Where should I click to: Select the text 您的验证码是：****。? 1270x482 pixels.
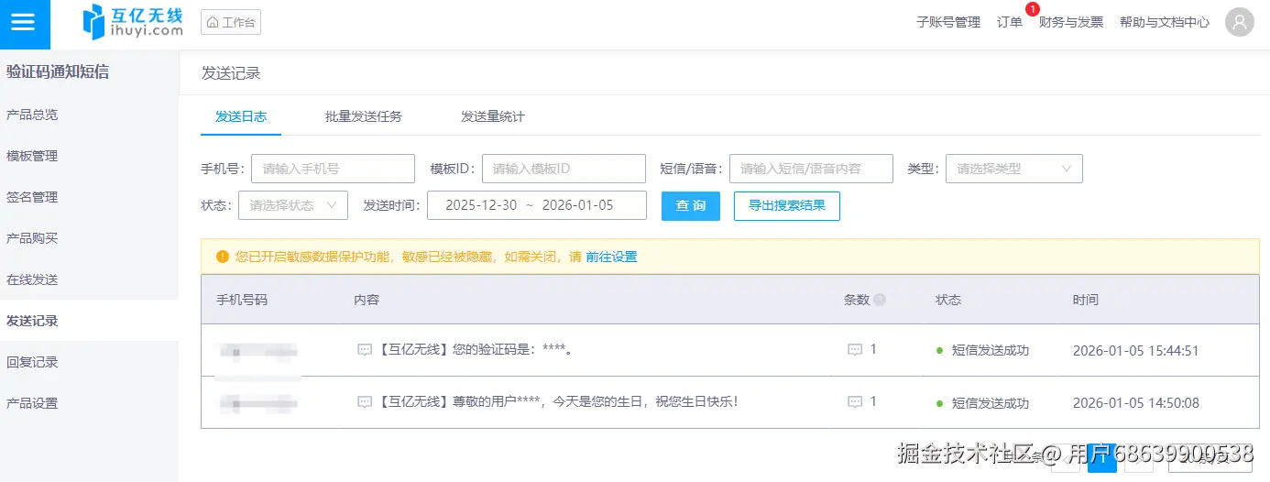tap(513, 350)
